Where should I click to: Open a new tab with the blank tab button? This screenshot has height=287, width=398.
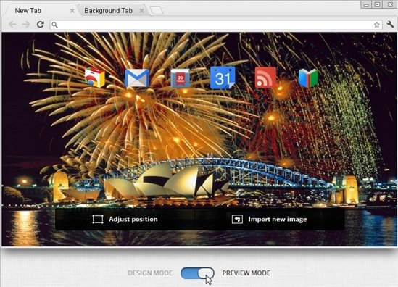click(x=156, y=10)
